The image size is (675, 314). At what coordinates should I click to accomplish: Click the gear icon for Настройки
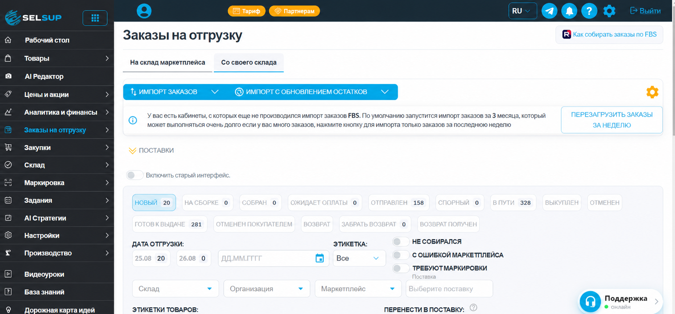point(8,235)
